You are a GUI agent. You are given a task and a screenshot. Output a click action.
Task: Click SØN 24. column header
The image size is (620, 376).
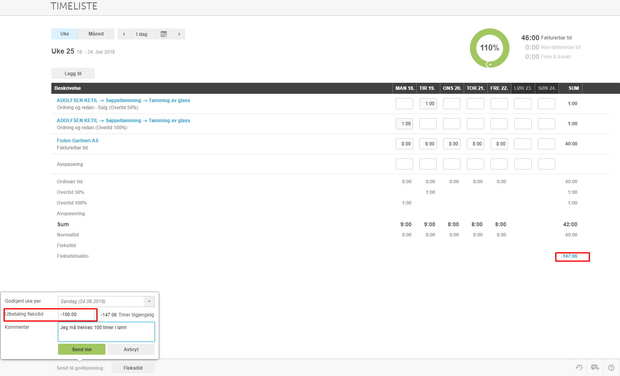(547, 88)
